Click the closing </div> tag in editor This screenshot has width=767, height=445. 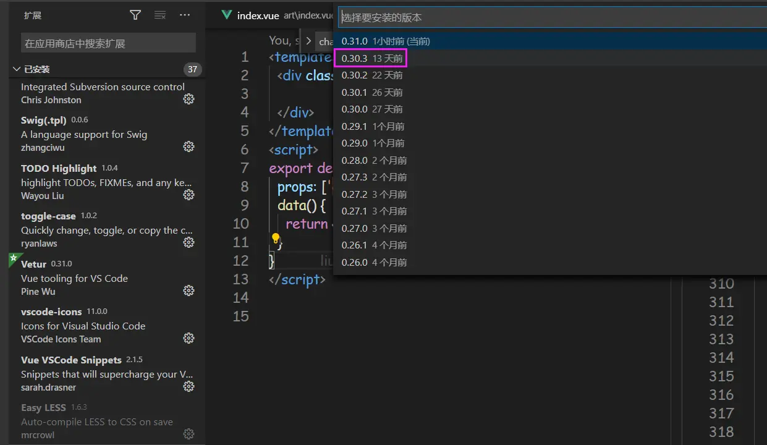[295, 112]
